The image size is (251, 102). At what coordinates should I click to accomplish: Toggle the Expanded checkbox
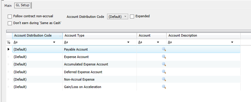click(x=132, y=16)
